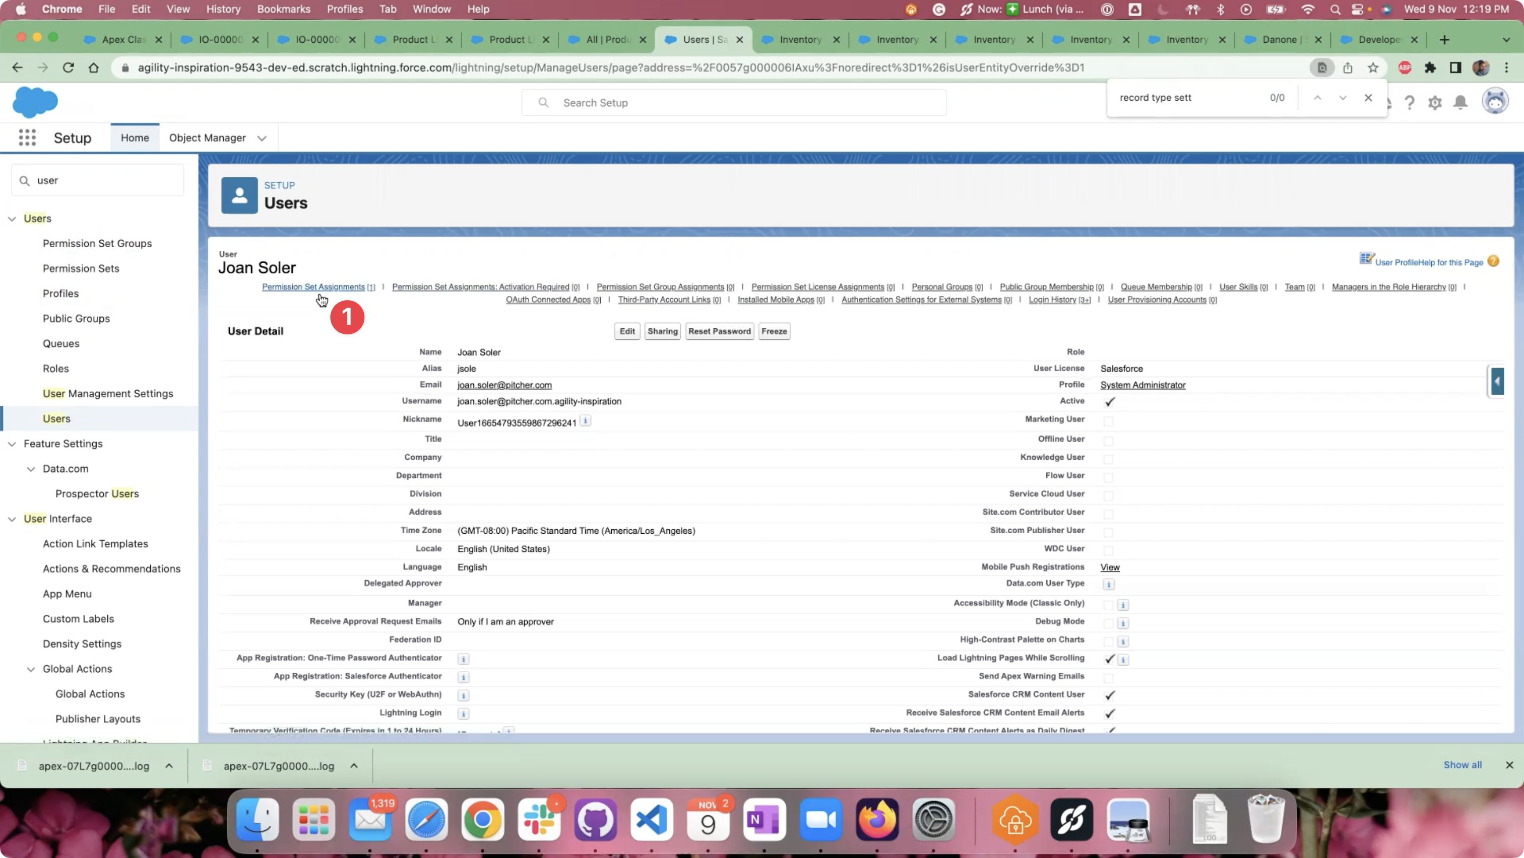1524x858 pixels.
Task: Open the System Administrator profile link
Action: click(x=1142, y=385)
